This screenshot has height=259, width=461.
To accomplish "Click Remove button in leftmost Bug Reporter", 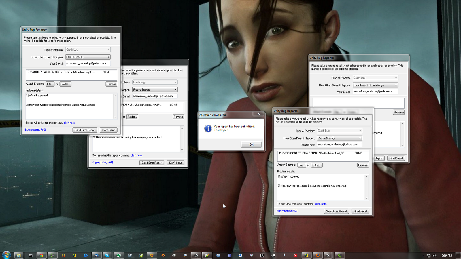I will tap(112, 84).
